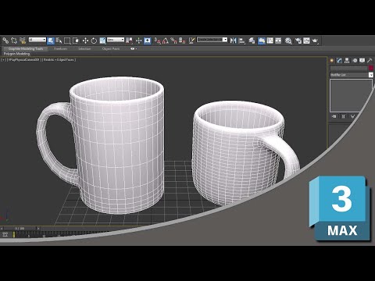Open the Render Setup icon
The image size is (375, 281).
pos(298,41)
